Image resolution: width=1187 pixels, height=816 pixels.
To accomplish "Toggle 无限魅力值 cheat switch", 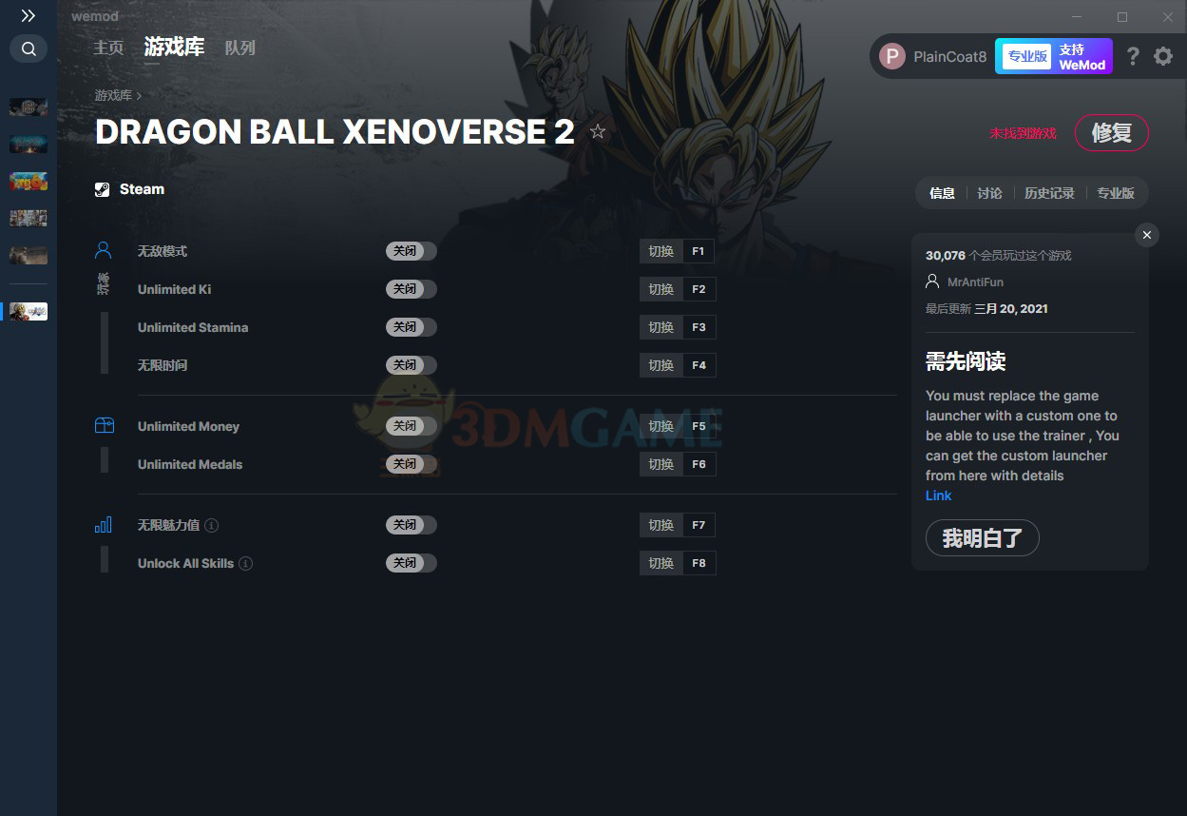I will pos(412,525).
